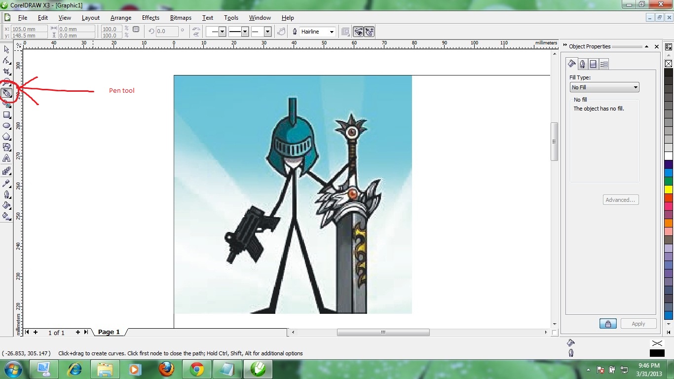This screenshot has height=379, width=674.
Task: Toggle the preview eye button on property bar
Action: pos(359,31)
